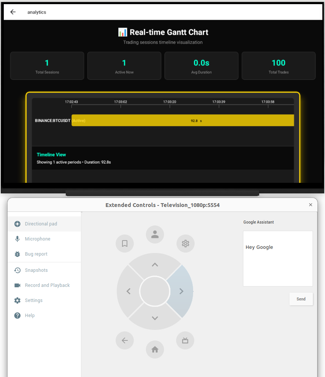Click the d-pad center select button
The width and height of the screenshot is (325, 377).
pyautogui.click(x=155, y=291)
